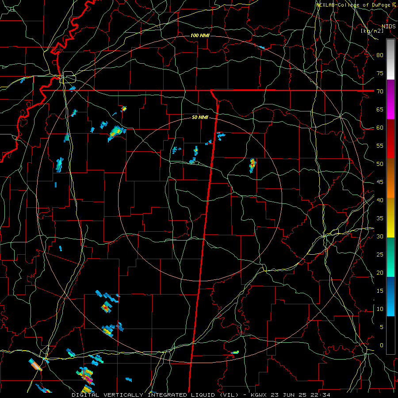Click the scale value "20"
The width and height of the screenshot is (398, 398).
380,272
